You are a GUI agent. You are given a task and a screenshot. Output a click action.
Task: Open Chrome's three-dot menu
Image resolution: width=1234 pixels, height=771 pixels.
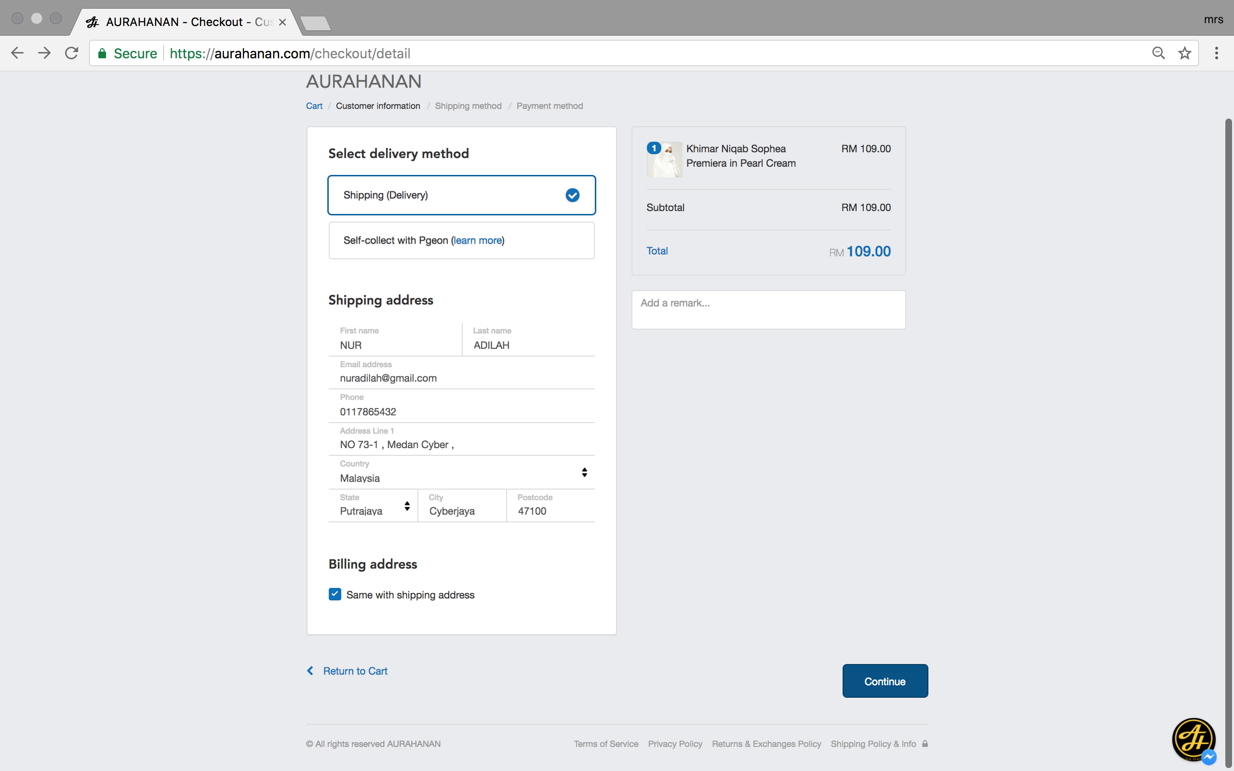[x=1216, y=53]
